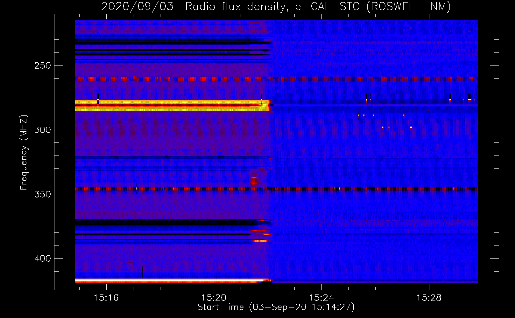Click the 350 frequency tick label
This screenshot has height=318, width=515.
coord(43,194)
